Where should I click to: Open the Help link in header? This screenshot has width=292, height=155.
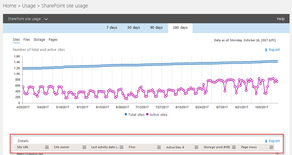pos(281,19)
